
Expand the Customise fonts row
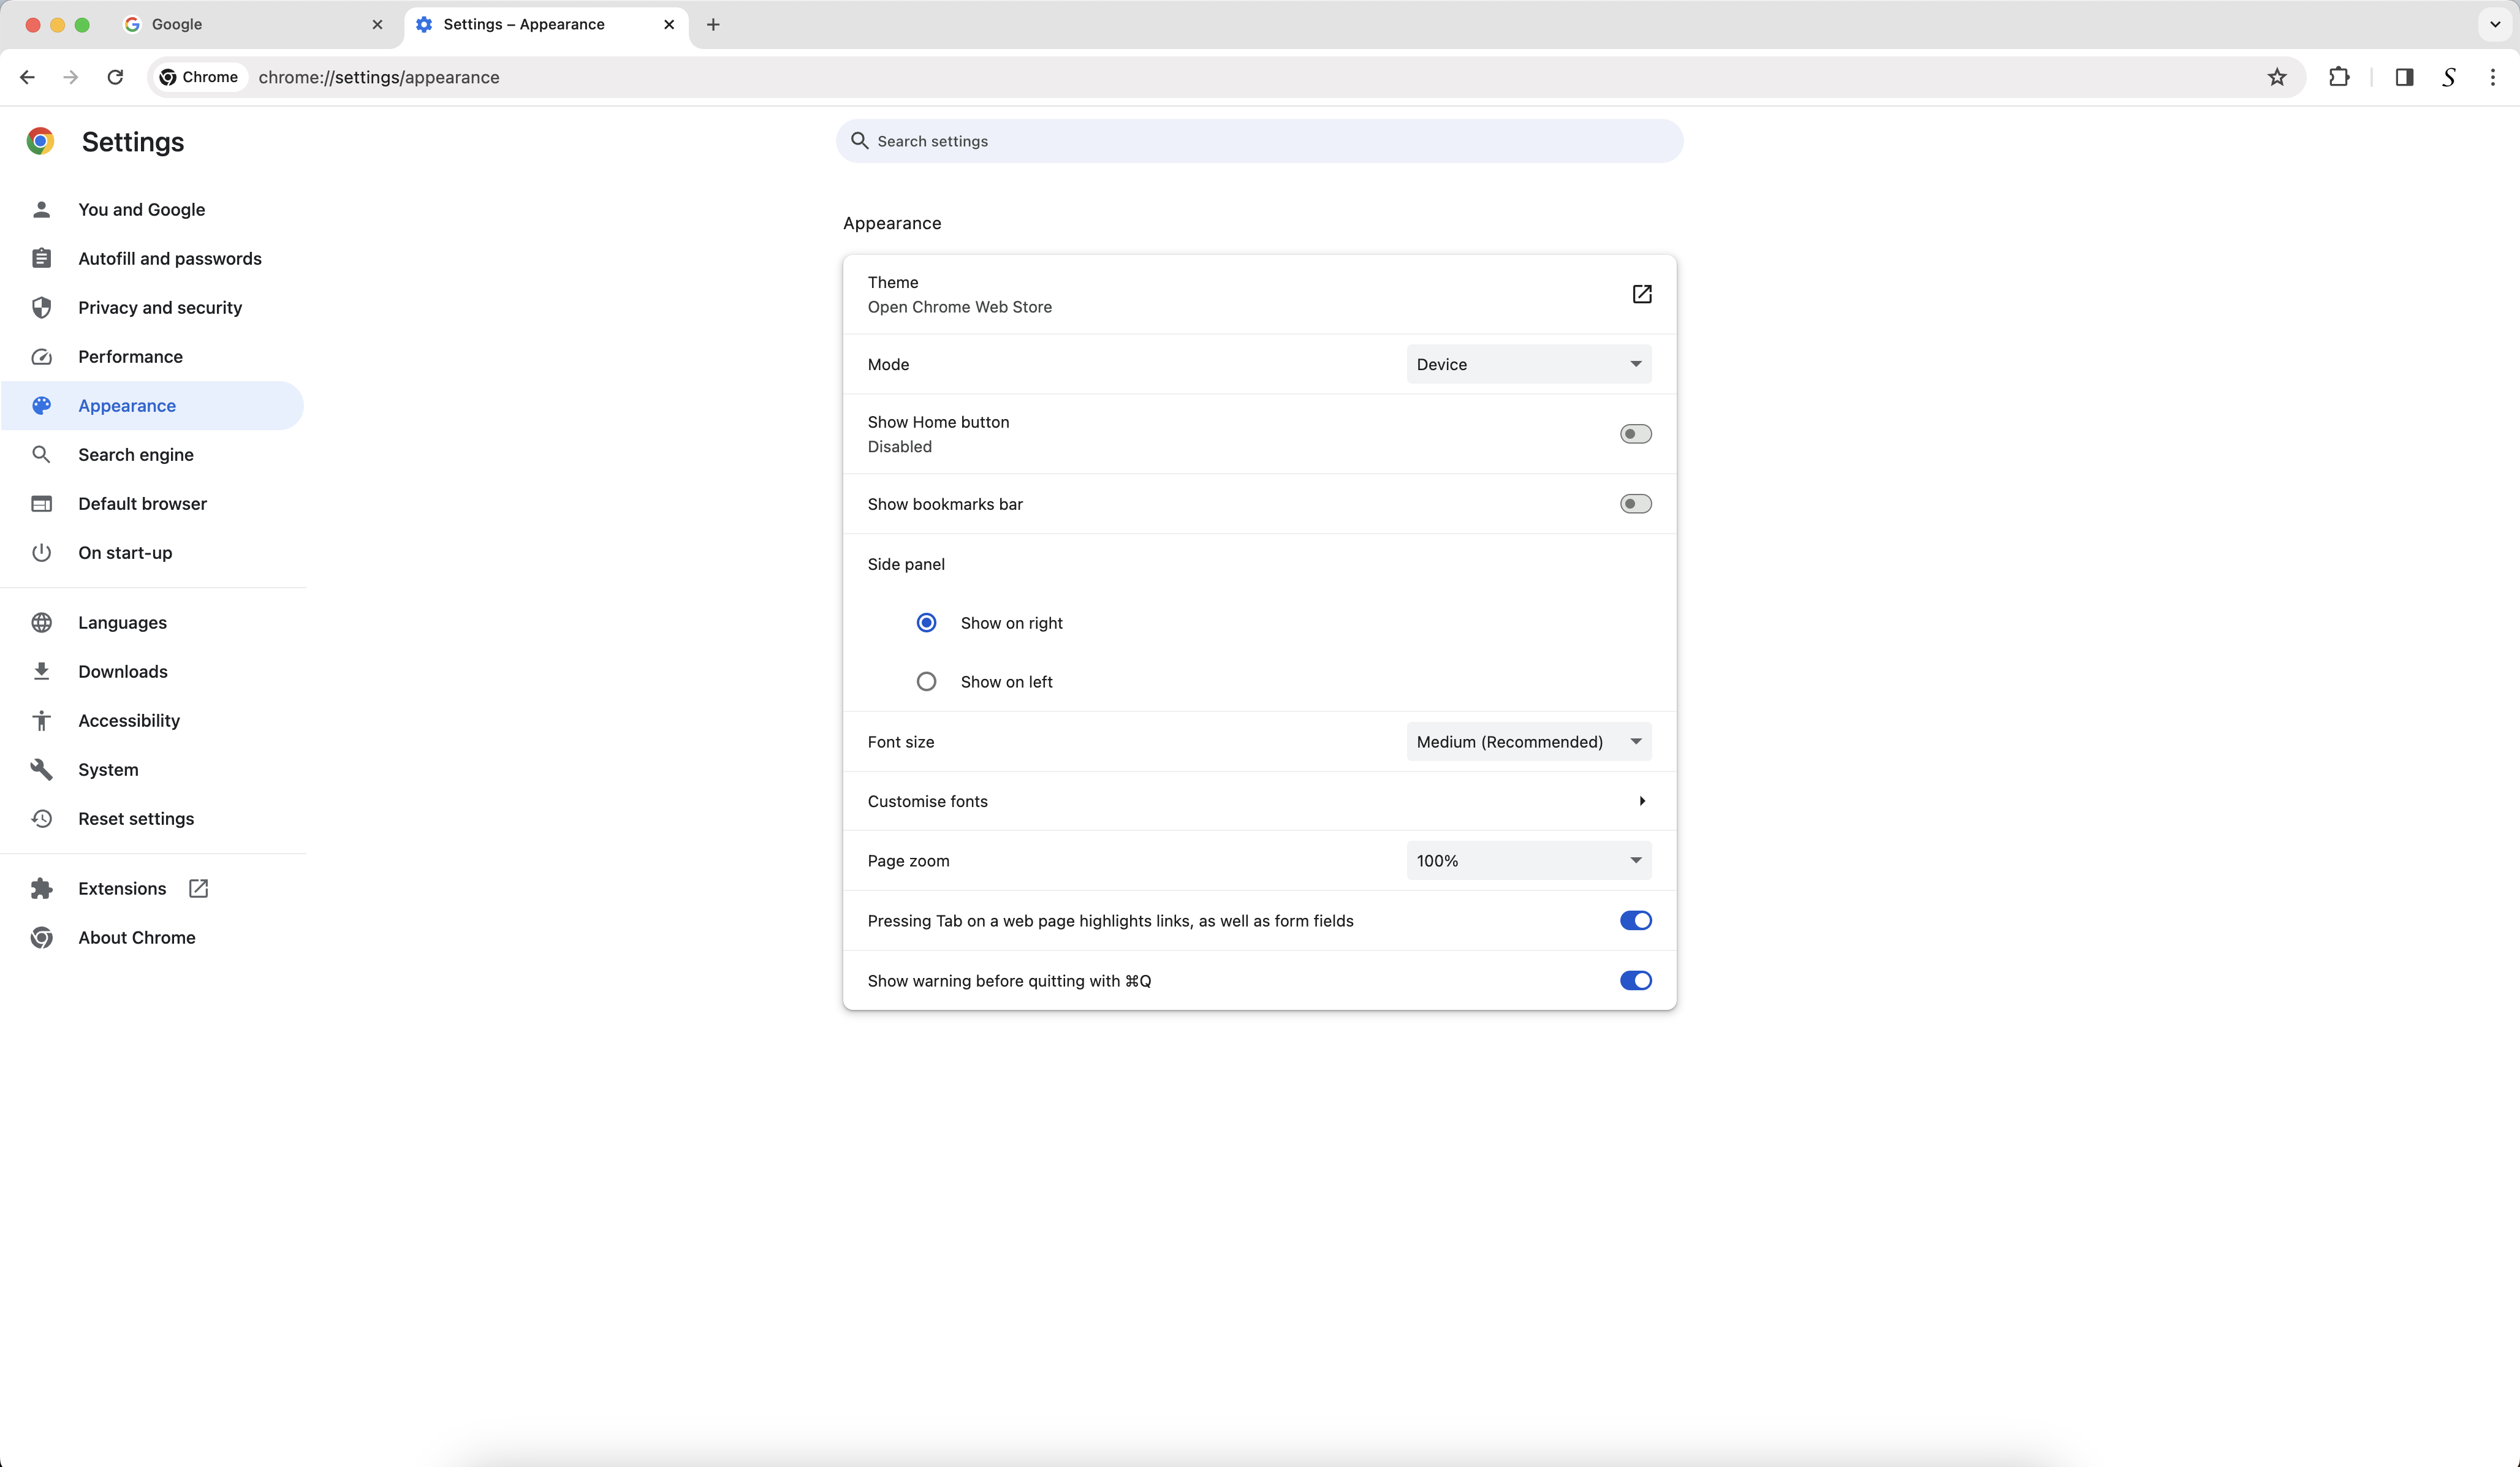[1258, 801]
